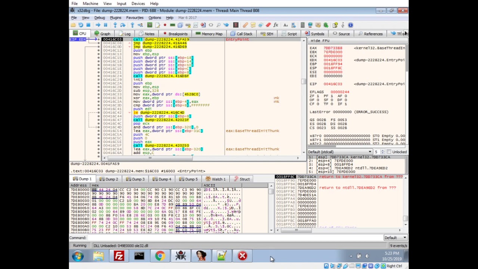Toggle the Unlocked checkbox
The height and width of the screenshot is (269, 478).
point(389,152)
